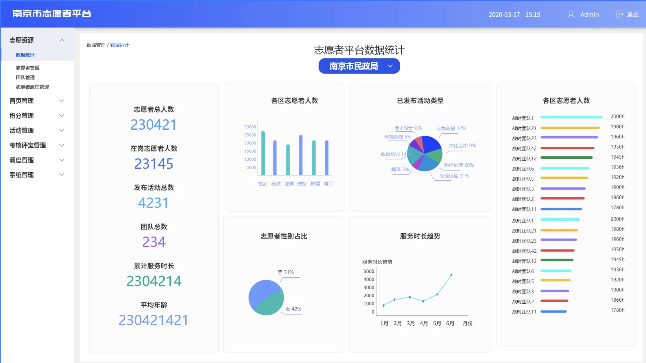The width and height of the screenshot is (646, 363).
Task: Open 团队管理 in the sidebar
Action: point(25,77)
